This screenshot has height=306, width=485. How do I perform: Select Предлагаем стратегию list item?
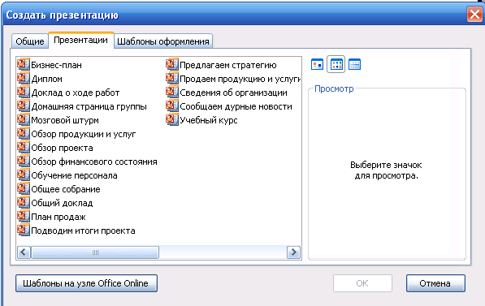(x=228, y=65)
